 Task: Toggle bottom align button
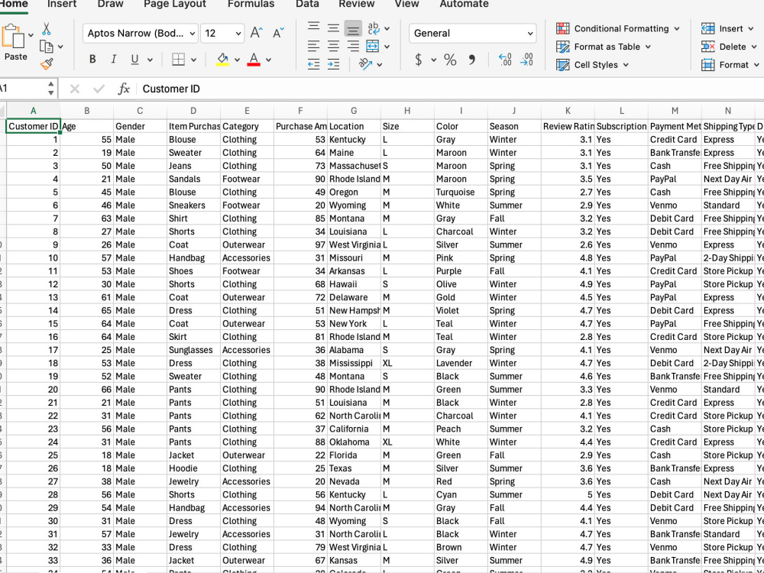[x=353, y=29]
